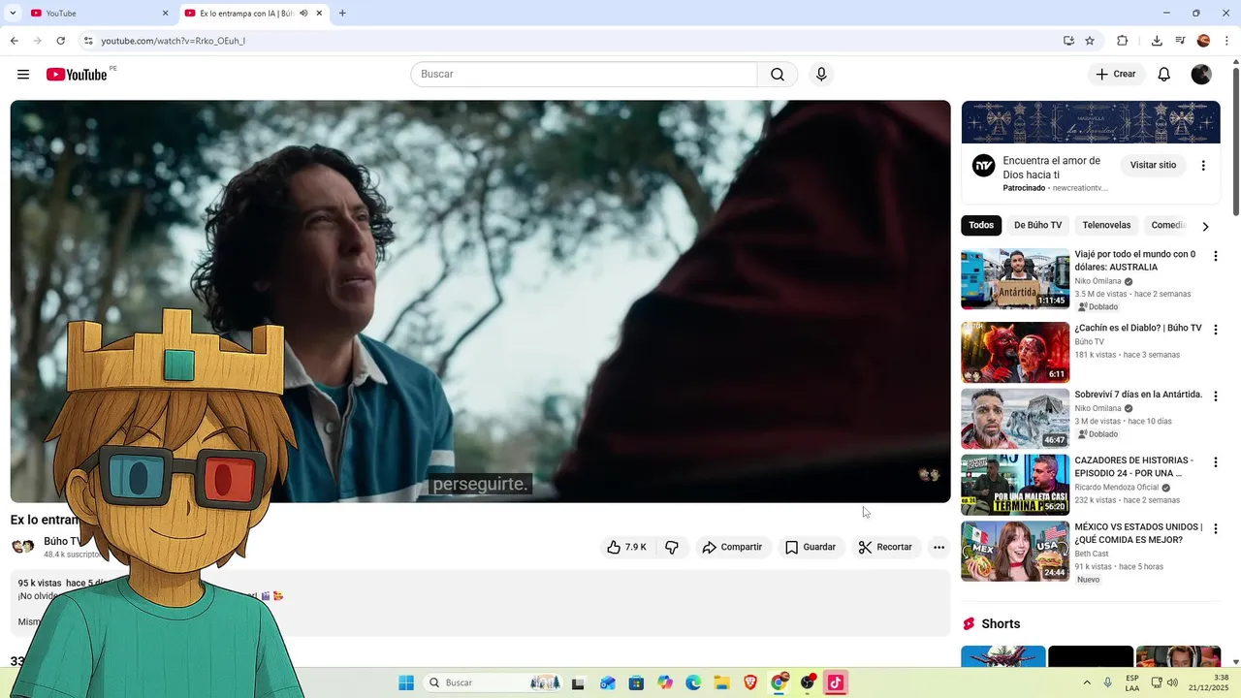Select the Comedia filter chip
The height and width of the screenshot is (698, 1241).
pos(1168,225)
